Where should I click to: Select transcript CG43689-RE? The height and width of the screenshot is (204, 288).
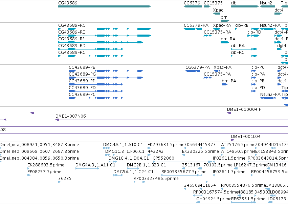(105, 36)
